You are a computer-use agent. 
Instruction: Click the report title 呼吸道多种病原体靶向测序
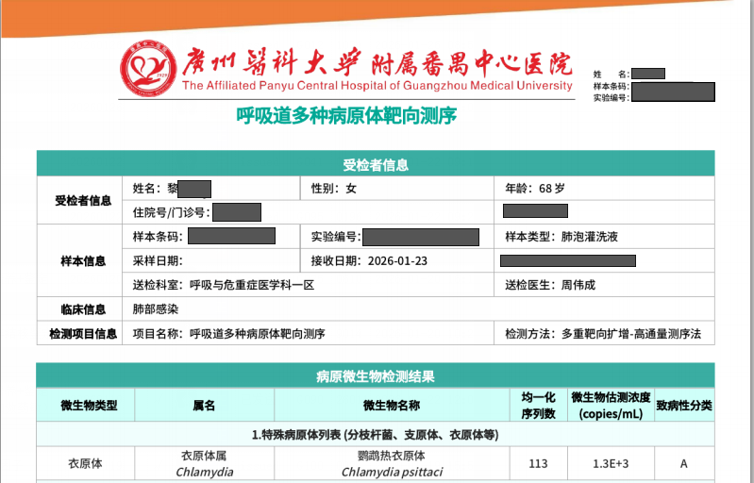pos(345,116)
